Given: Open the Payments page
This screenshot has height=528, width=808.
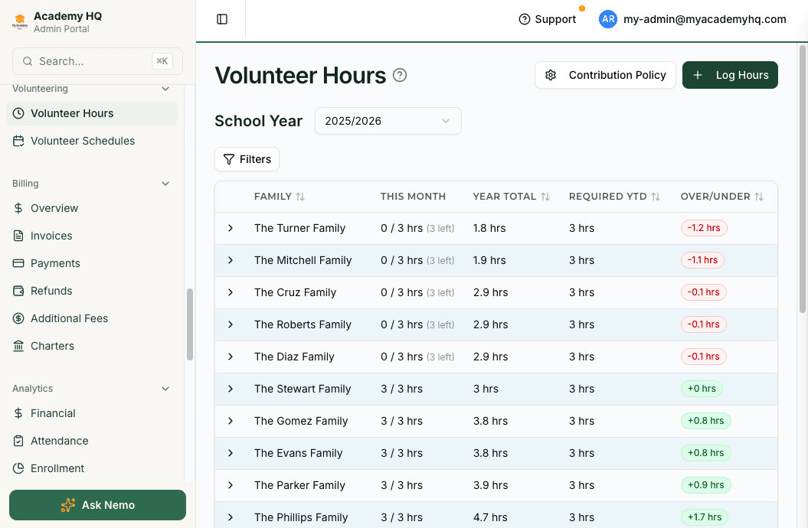Looking at the screenshot, I should pyautogui.click(x=92, y=263).
